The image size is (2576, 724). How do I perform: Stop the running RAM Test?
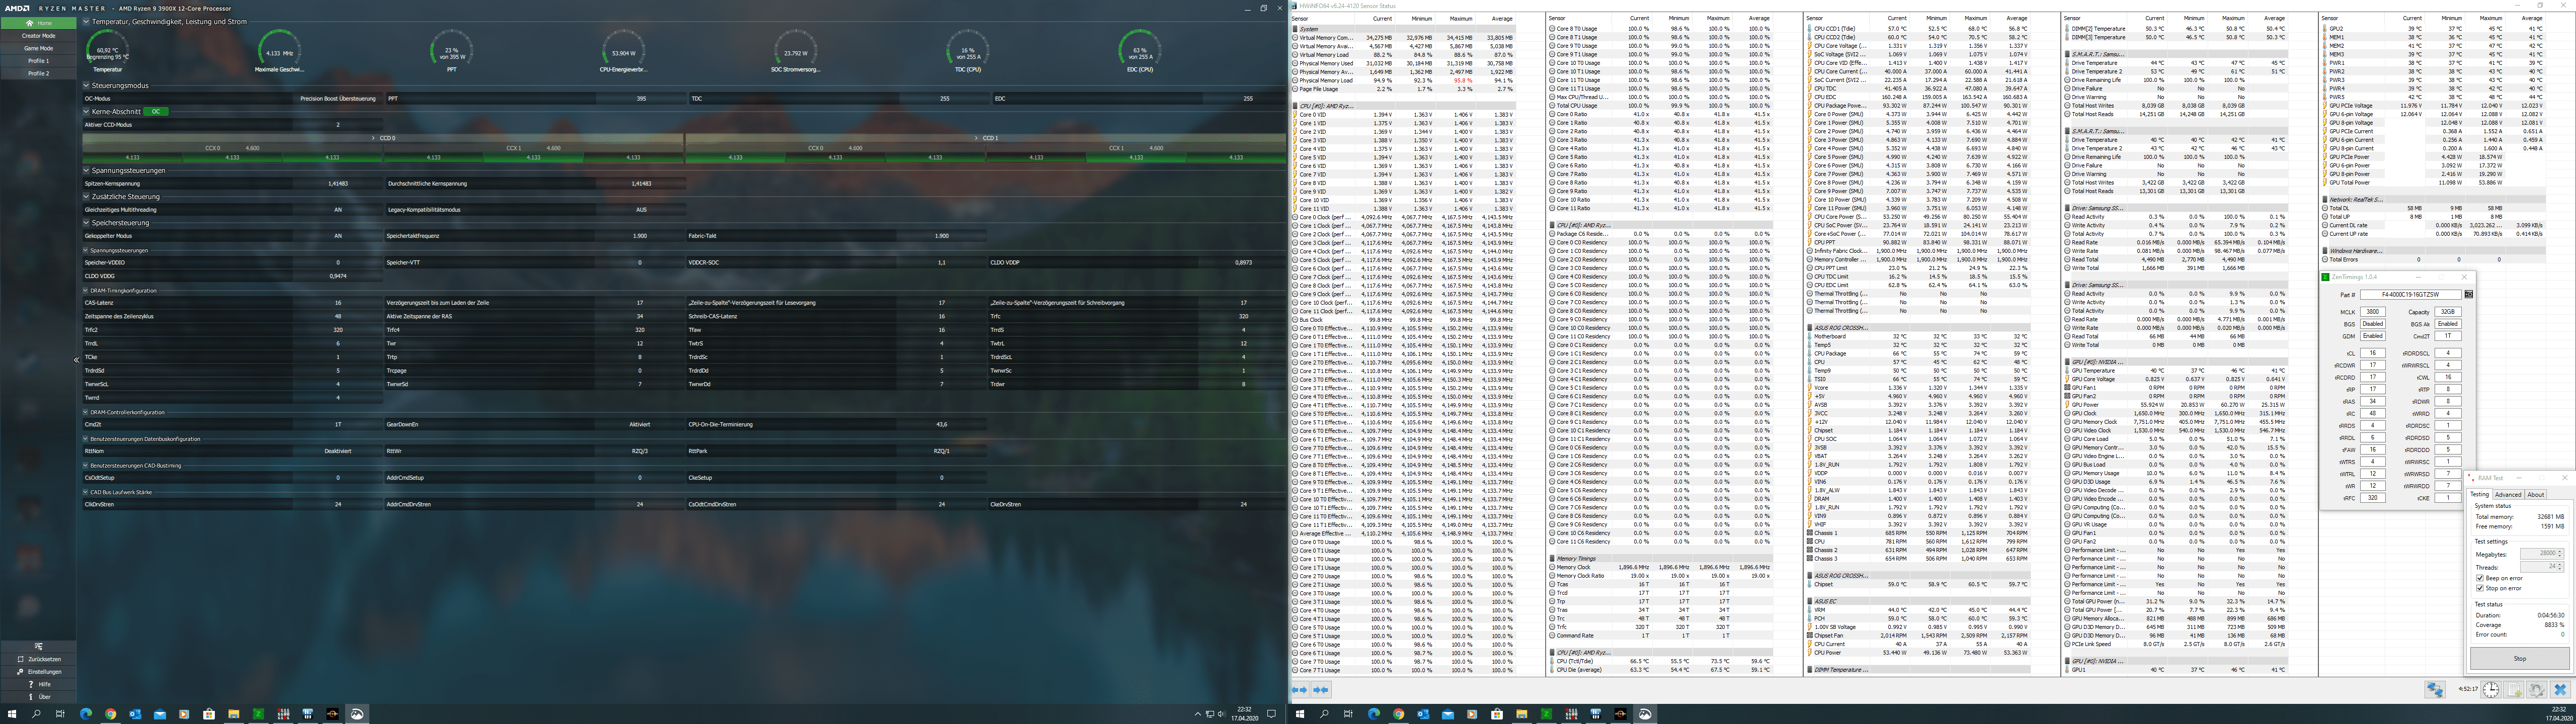(2520, 658)
